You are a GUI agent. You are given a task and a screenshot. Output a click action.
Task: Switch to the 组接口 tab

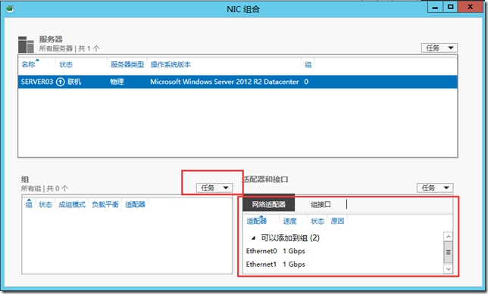click(x=321, y=204)
